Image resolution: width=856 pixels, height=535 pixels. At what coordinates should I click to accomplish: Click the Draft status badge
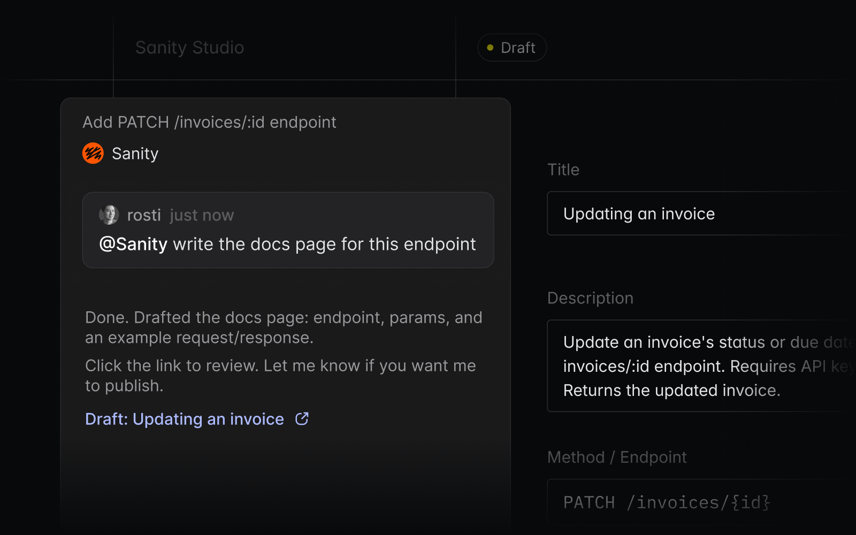[512, 48]
